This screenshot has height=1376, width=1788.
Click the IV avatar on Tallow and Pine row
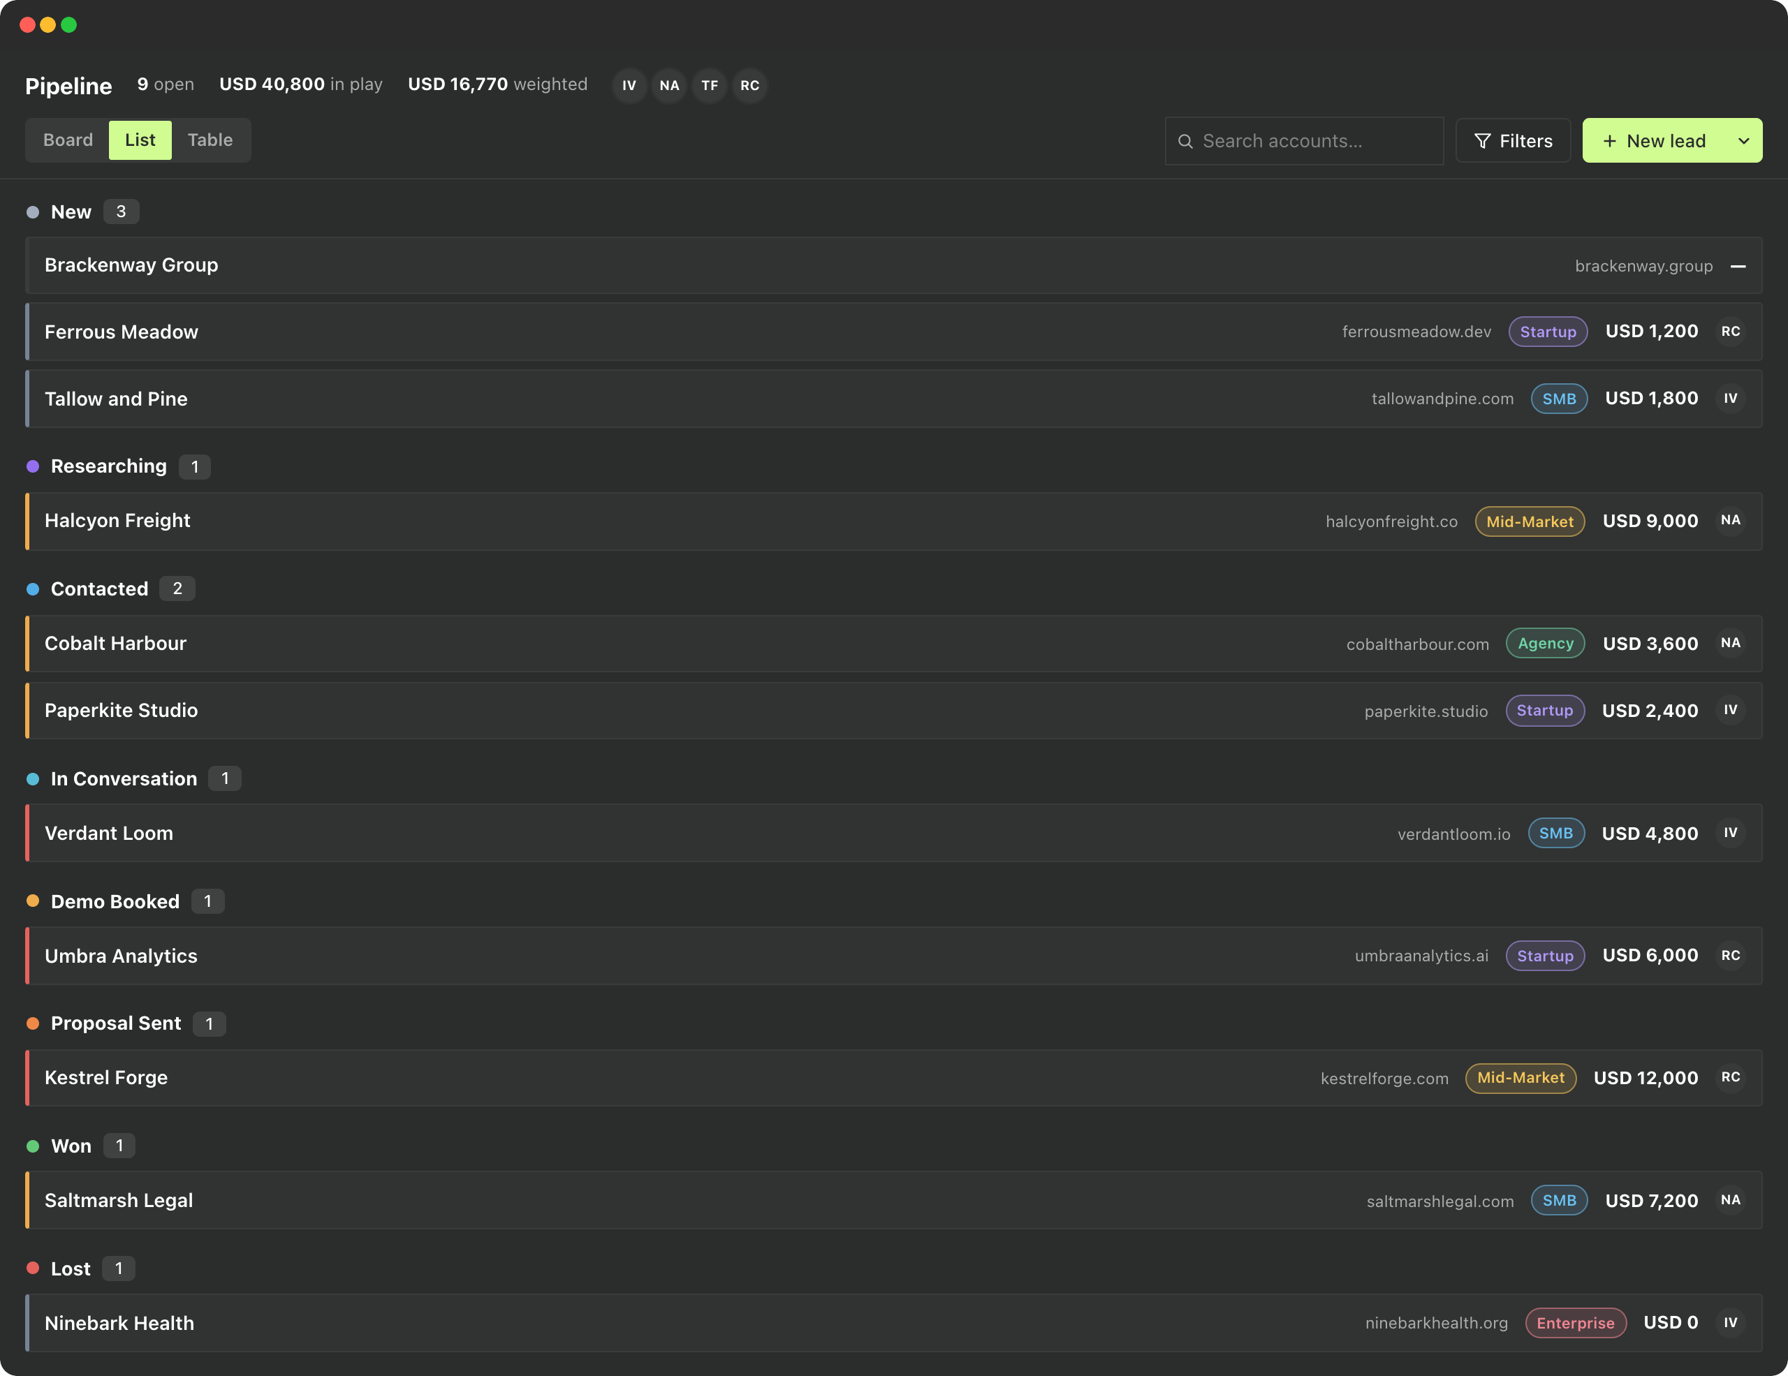(1730, 399)
